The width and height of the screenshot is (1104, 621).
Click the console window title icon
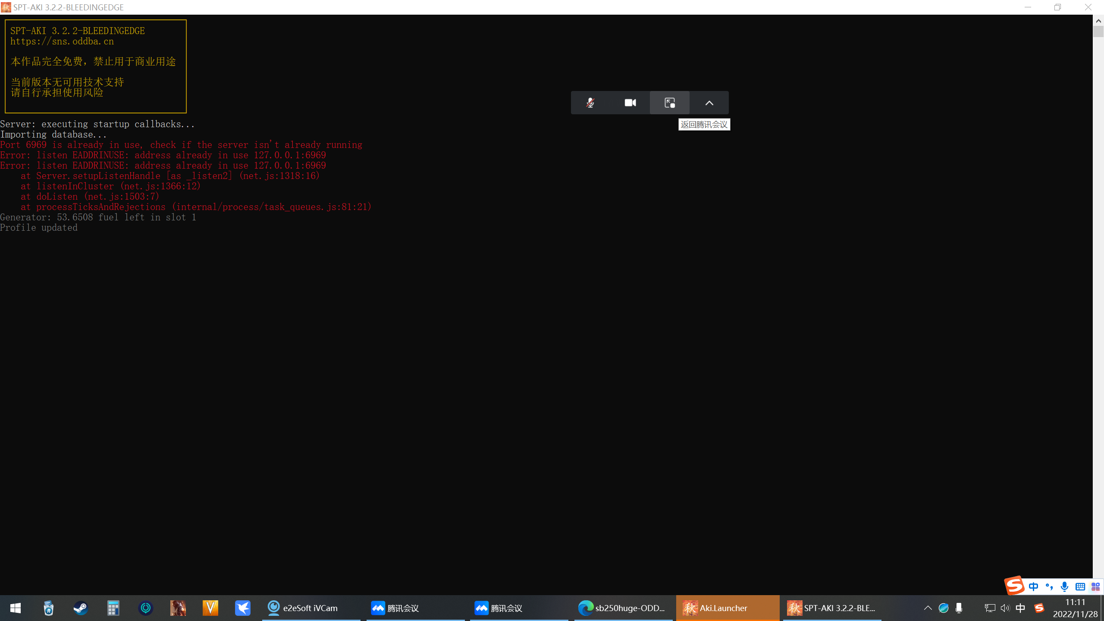(x=6, y=7)
